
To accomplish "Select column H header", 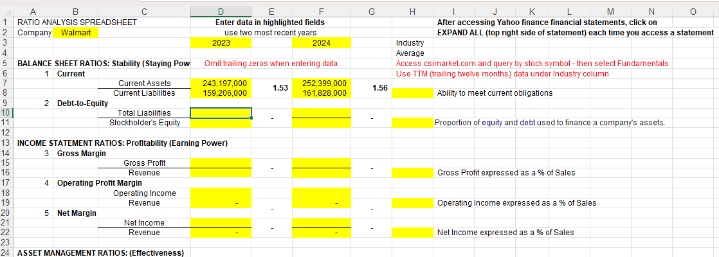I will 413,11.
